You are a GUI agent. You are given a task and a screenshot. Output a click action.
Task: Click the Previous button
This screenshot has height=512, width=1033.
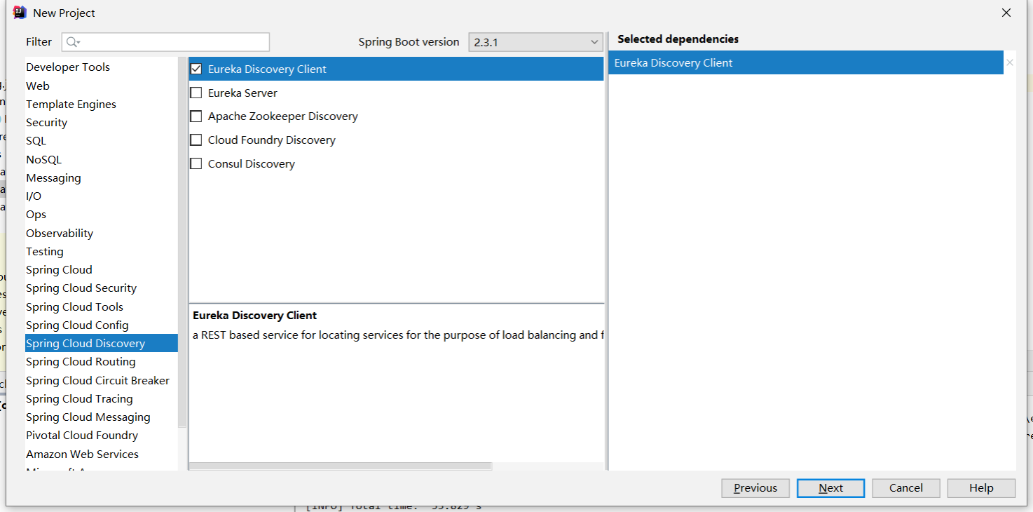[x=755, y=488]
